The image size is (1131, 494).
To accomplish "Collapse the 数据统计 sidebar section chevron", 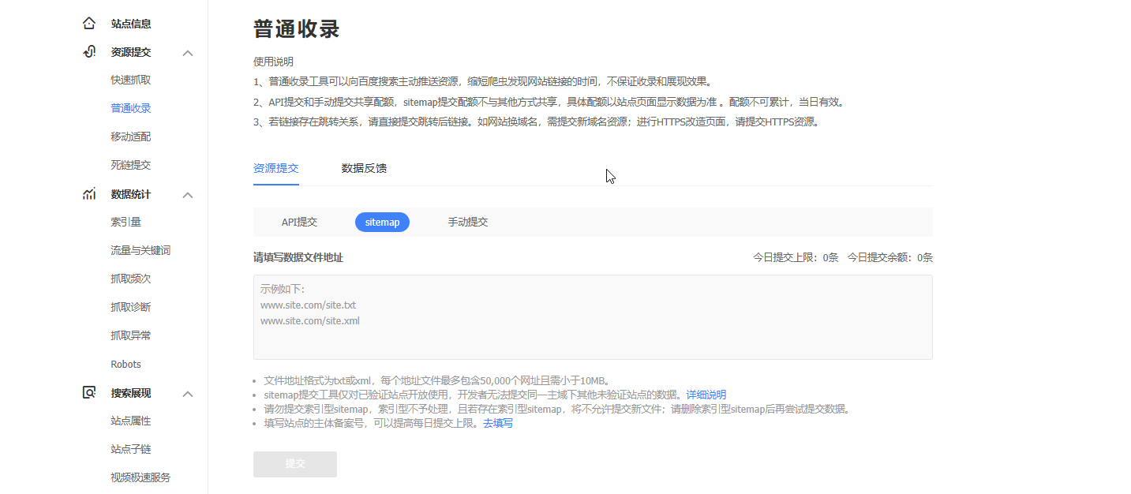I will (188, 195).
